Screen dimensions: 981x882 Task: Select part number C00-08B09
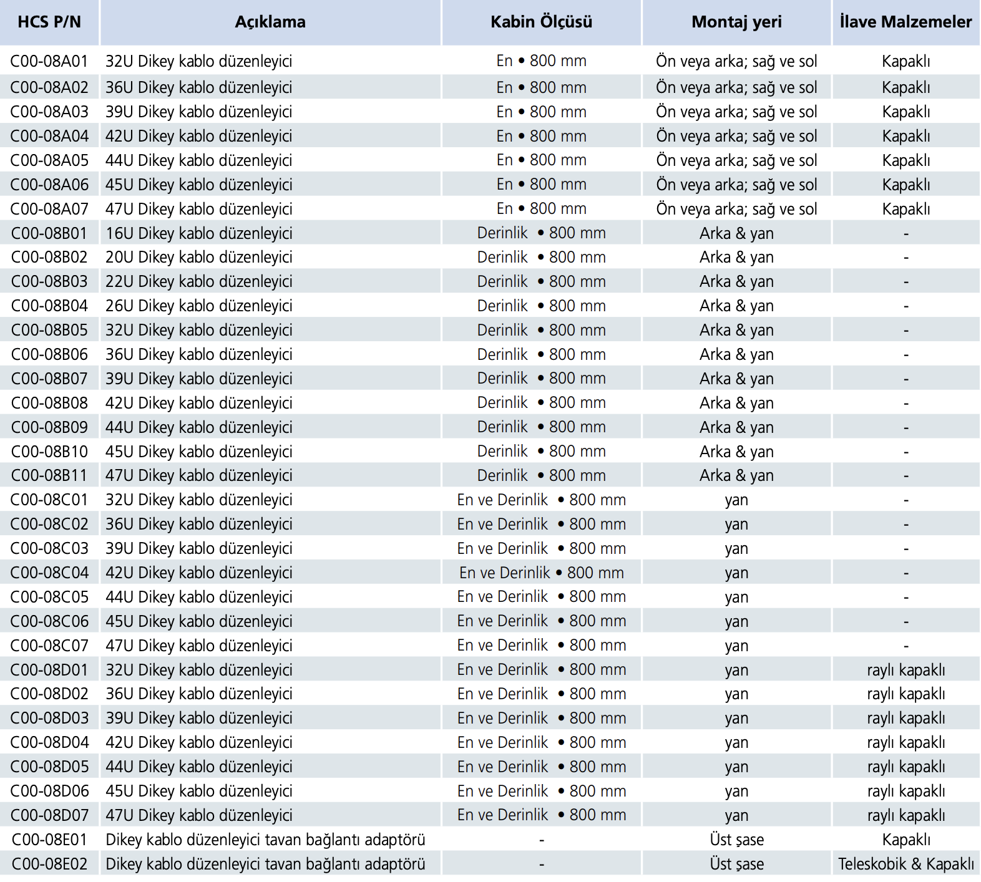49,427
